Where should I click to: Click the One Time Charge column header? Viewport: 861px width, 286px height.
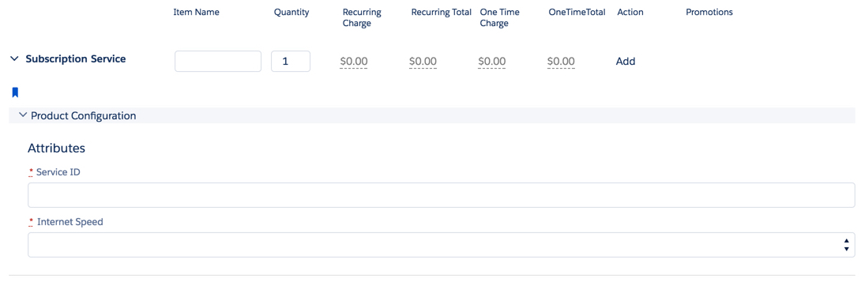point(500,17)
